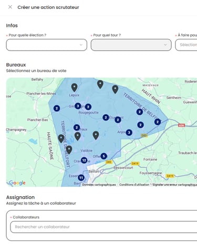Viewport: 197px width, 250px height.
Task: Focus the Rechercher un collaborateur field
Action: coord(103,227)
